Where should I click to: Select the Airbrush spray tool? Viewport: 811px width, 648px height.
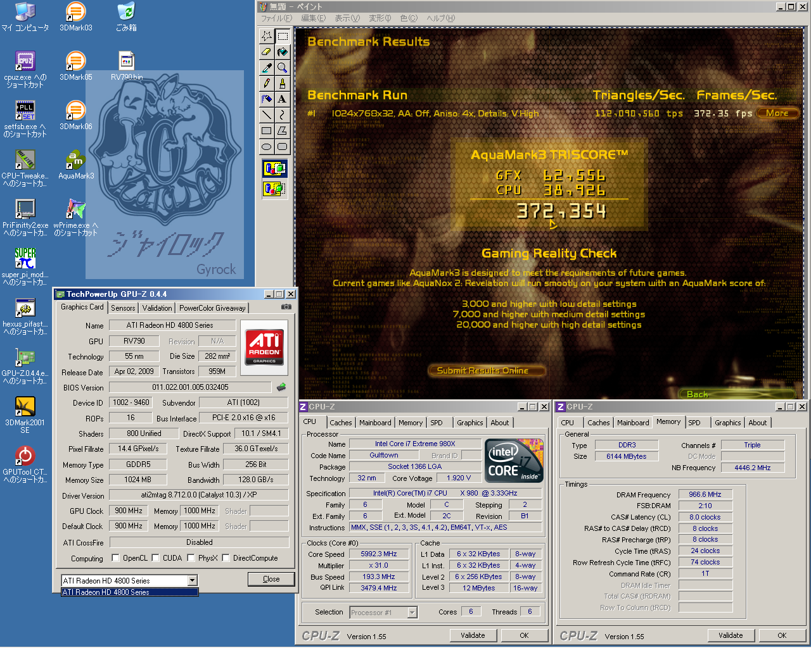(267, 99)
